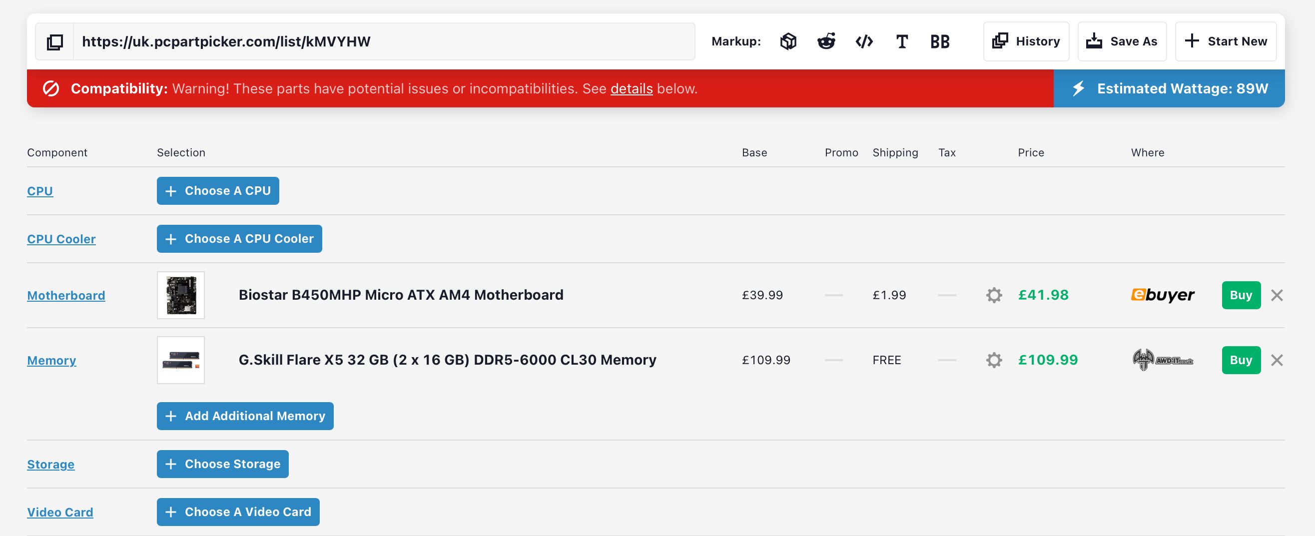Select the PCPartPicker markup icon
This screenshot has height=536, width=1315.
click(x=788, y=41)
